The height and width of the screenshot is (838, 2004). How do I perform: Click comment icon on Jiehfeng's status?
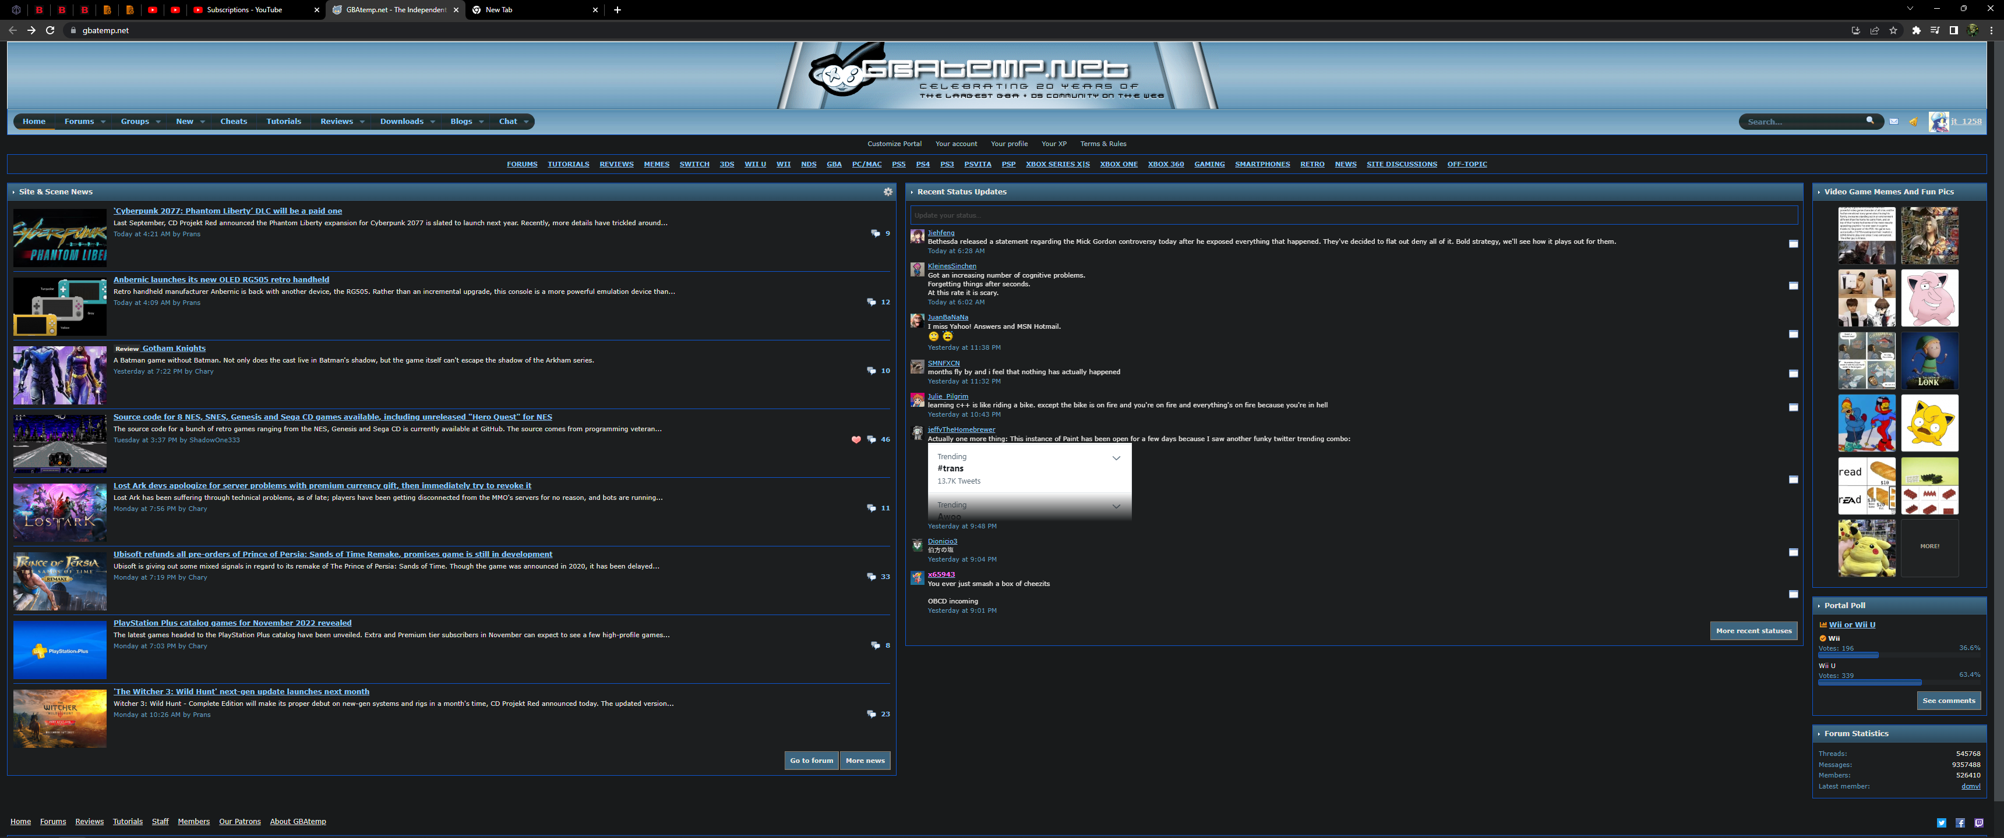coord(1793,244)
